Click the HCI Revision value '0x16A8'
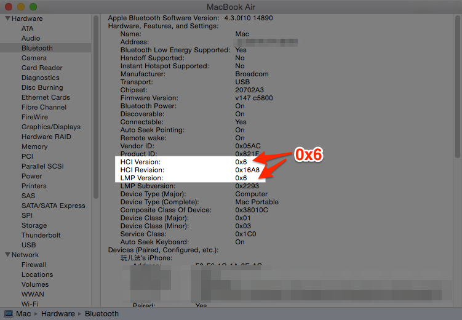The image size is (462, 320). 247,170
